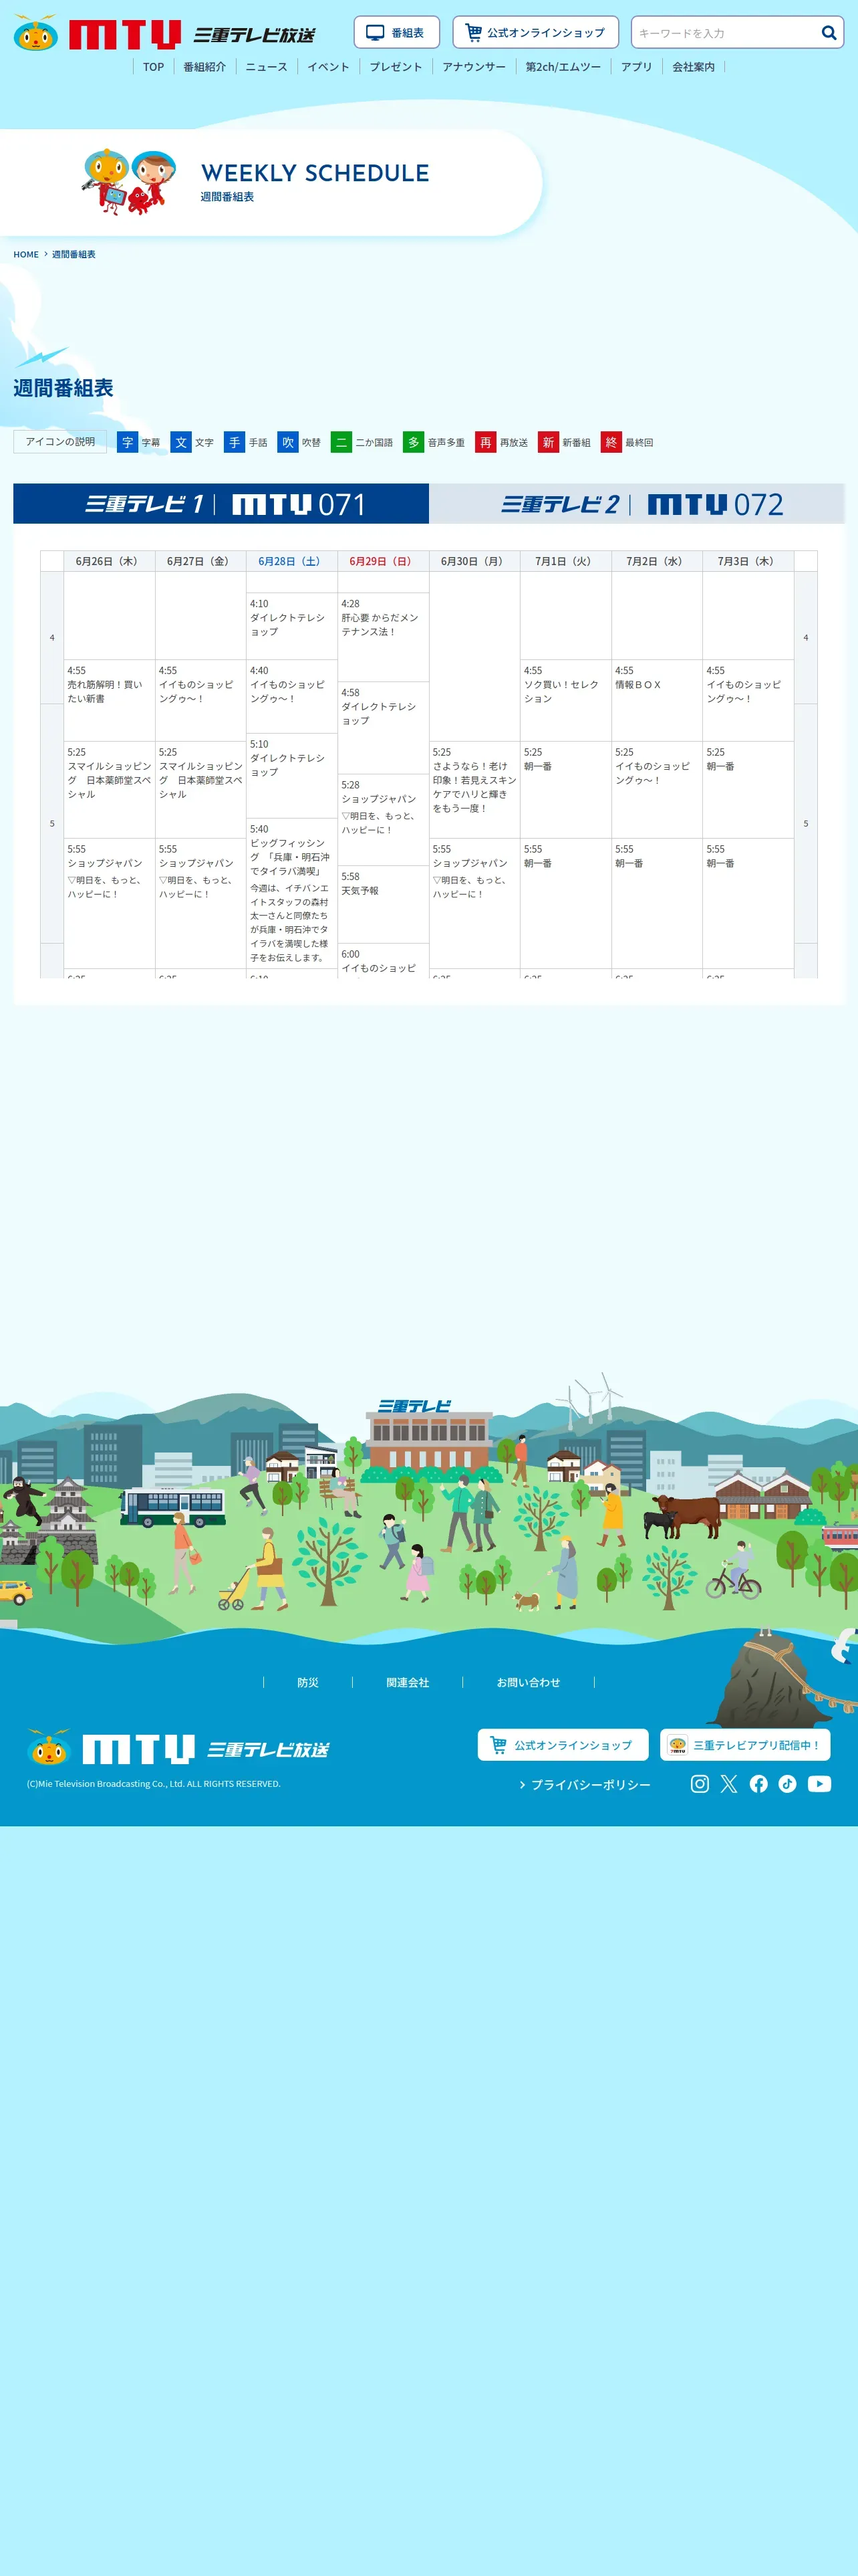Click the 手 sign language legend icon

(x=235, y=442)
